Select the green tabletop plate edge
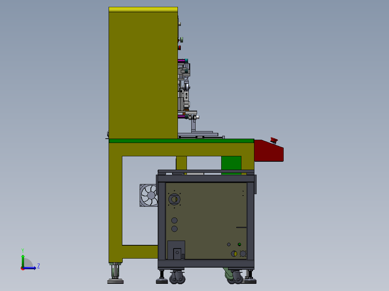Image resolution: width=389 pixels, height=291 pixels. pyautogui.click(x=182, y=141)
